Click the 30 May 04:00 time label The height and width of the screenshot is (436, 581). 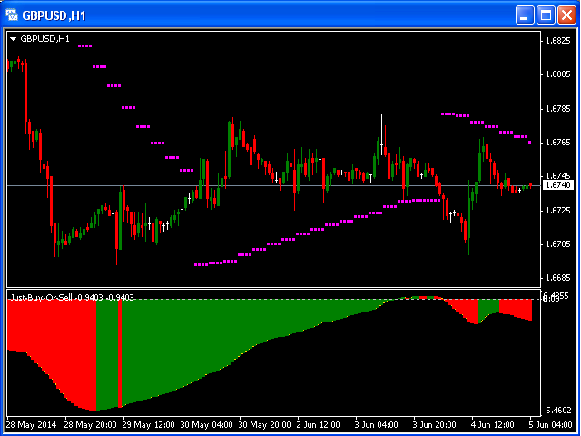coord(204,424)
